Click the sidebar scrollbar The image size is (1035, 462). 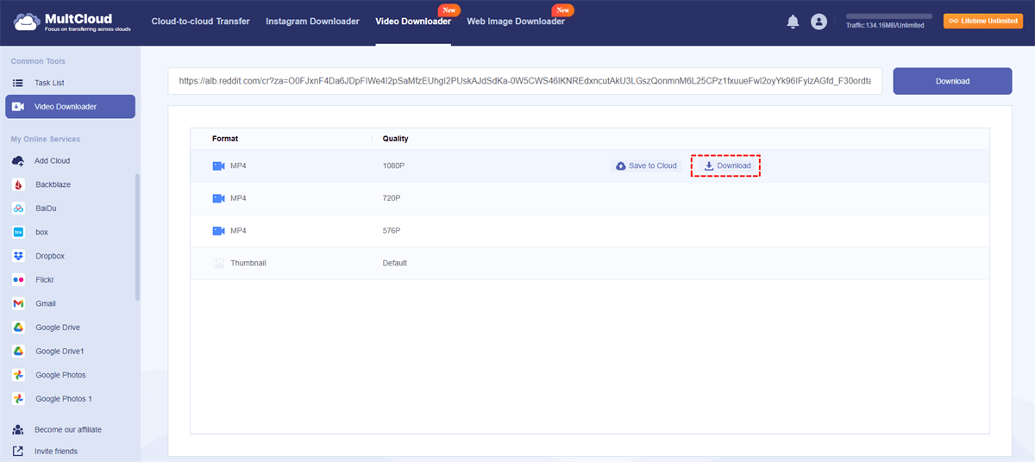[137, 237]
